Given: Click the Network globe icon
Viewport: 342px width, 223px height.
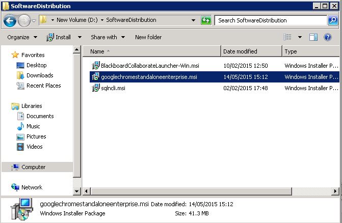Looking at the screenshot, I should tap(15, 187).
